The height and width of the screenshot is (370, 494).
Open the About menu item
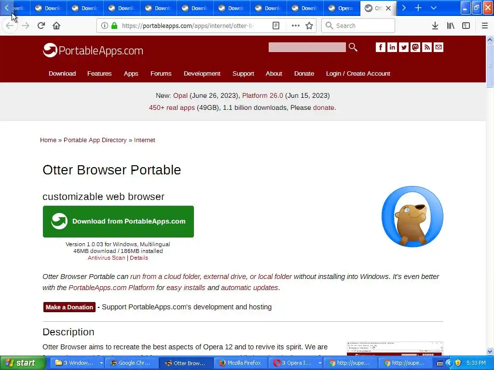[274, 74]
